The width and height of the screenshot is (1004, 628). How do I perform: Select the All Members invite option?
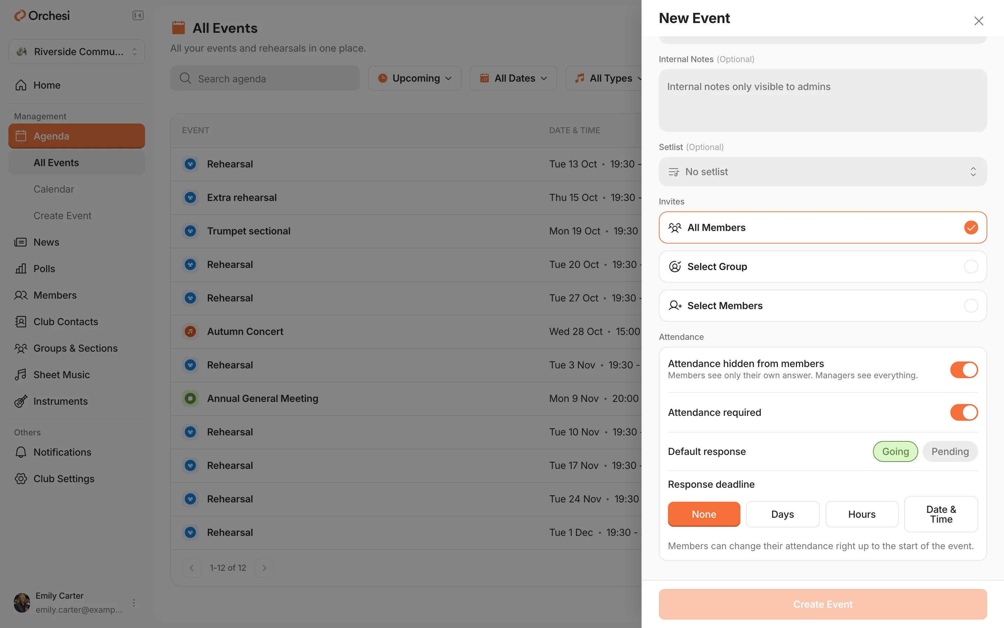(823, 227)
